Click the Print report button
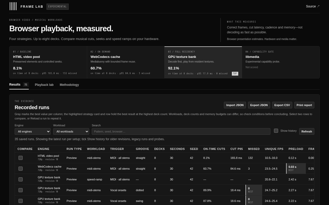The height and width of the screenshot is (205, 329). point(304,105)
